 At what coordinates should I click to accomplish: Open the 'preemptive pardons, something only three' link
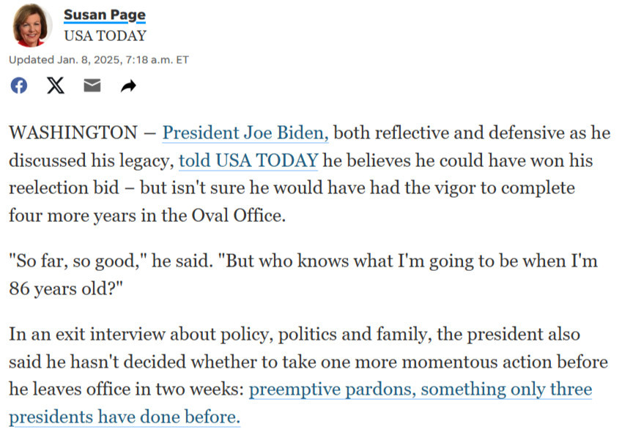coord(421,390)
